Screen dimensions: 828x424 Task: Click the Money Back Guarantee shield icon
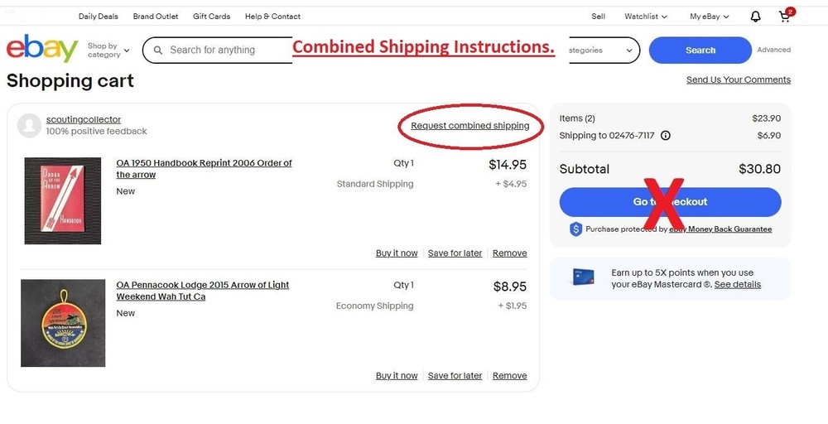[x=575, y=229]
